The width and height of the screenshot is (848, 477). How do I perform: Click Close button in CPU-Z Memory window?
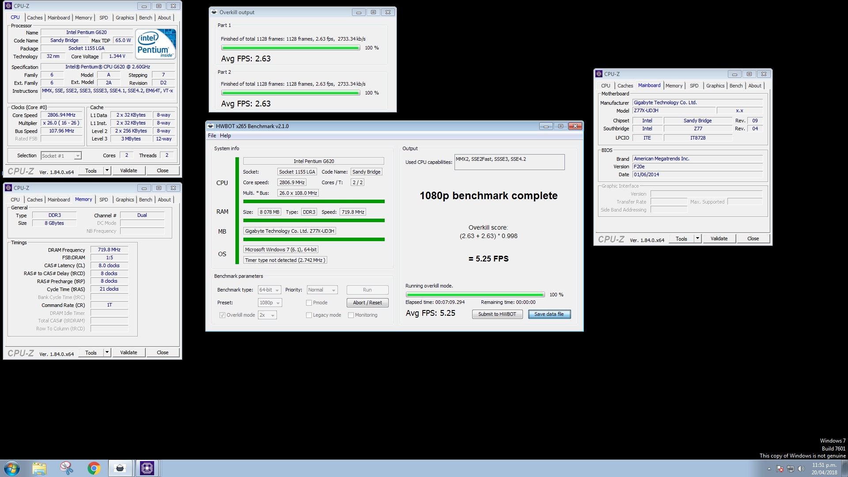point(163,352)
